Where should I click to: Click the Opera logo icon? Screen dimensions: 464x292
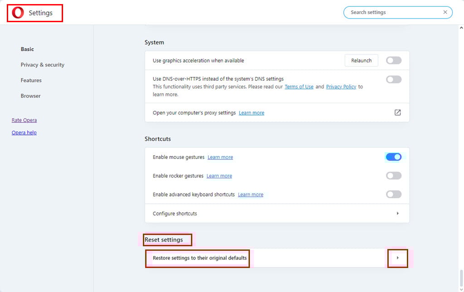(18, 13)
